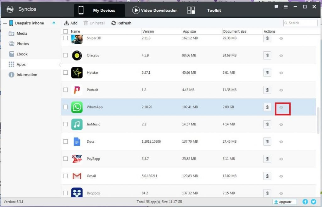Screen dimensions: 322x207
Task: Click the WhatsApp 2.09 GB document size
Action: point(228,107)
